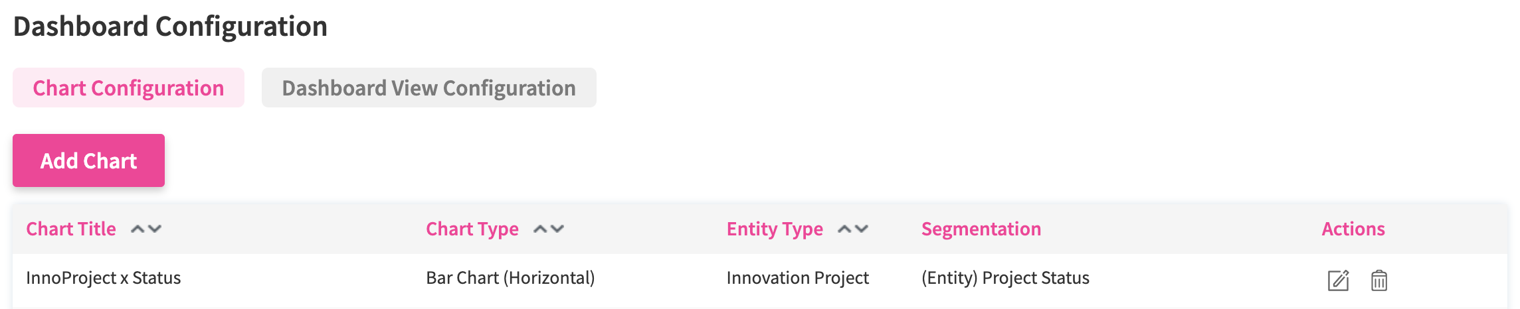Image resolution: width=1520 pixels, height=309 pixels.
Task: Click the Chart Type column header
Action: [x=472, y=229]
